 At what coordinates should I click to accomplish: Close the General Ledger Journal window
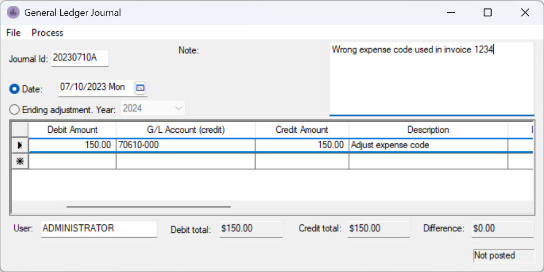coord(525,13)
